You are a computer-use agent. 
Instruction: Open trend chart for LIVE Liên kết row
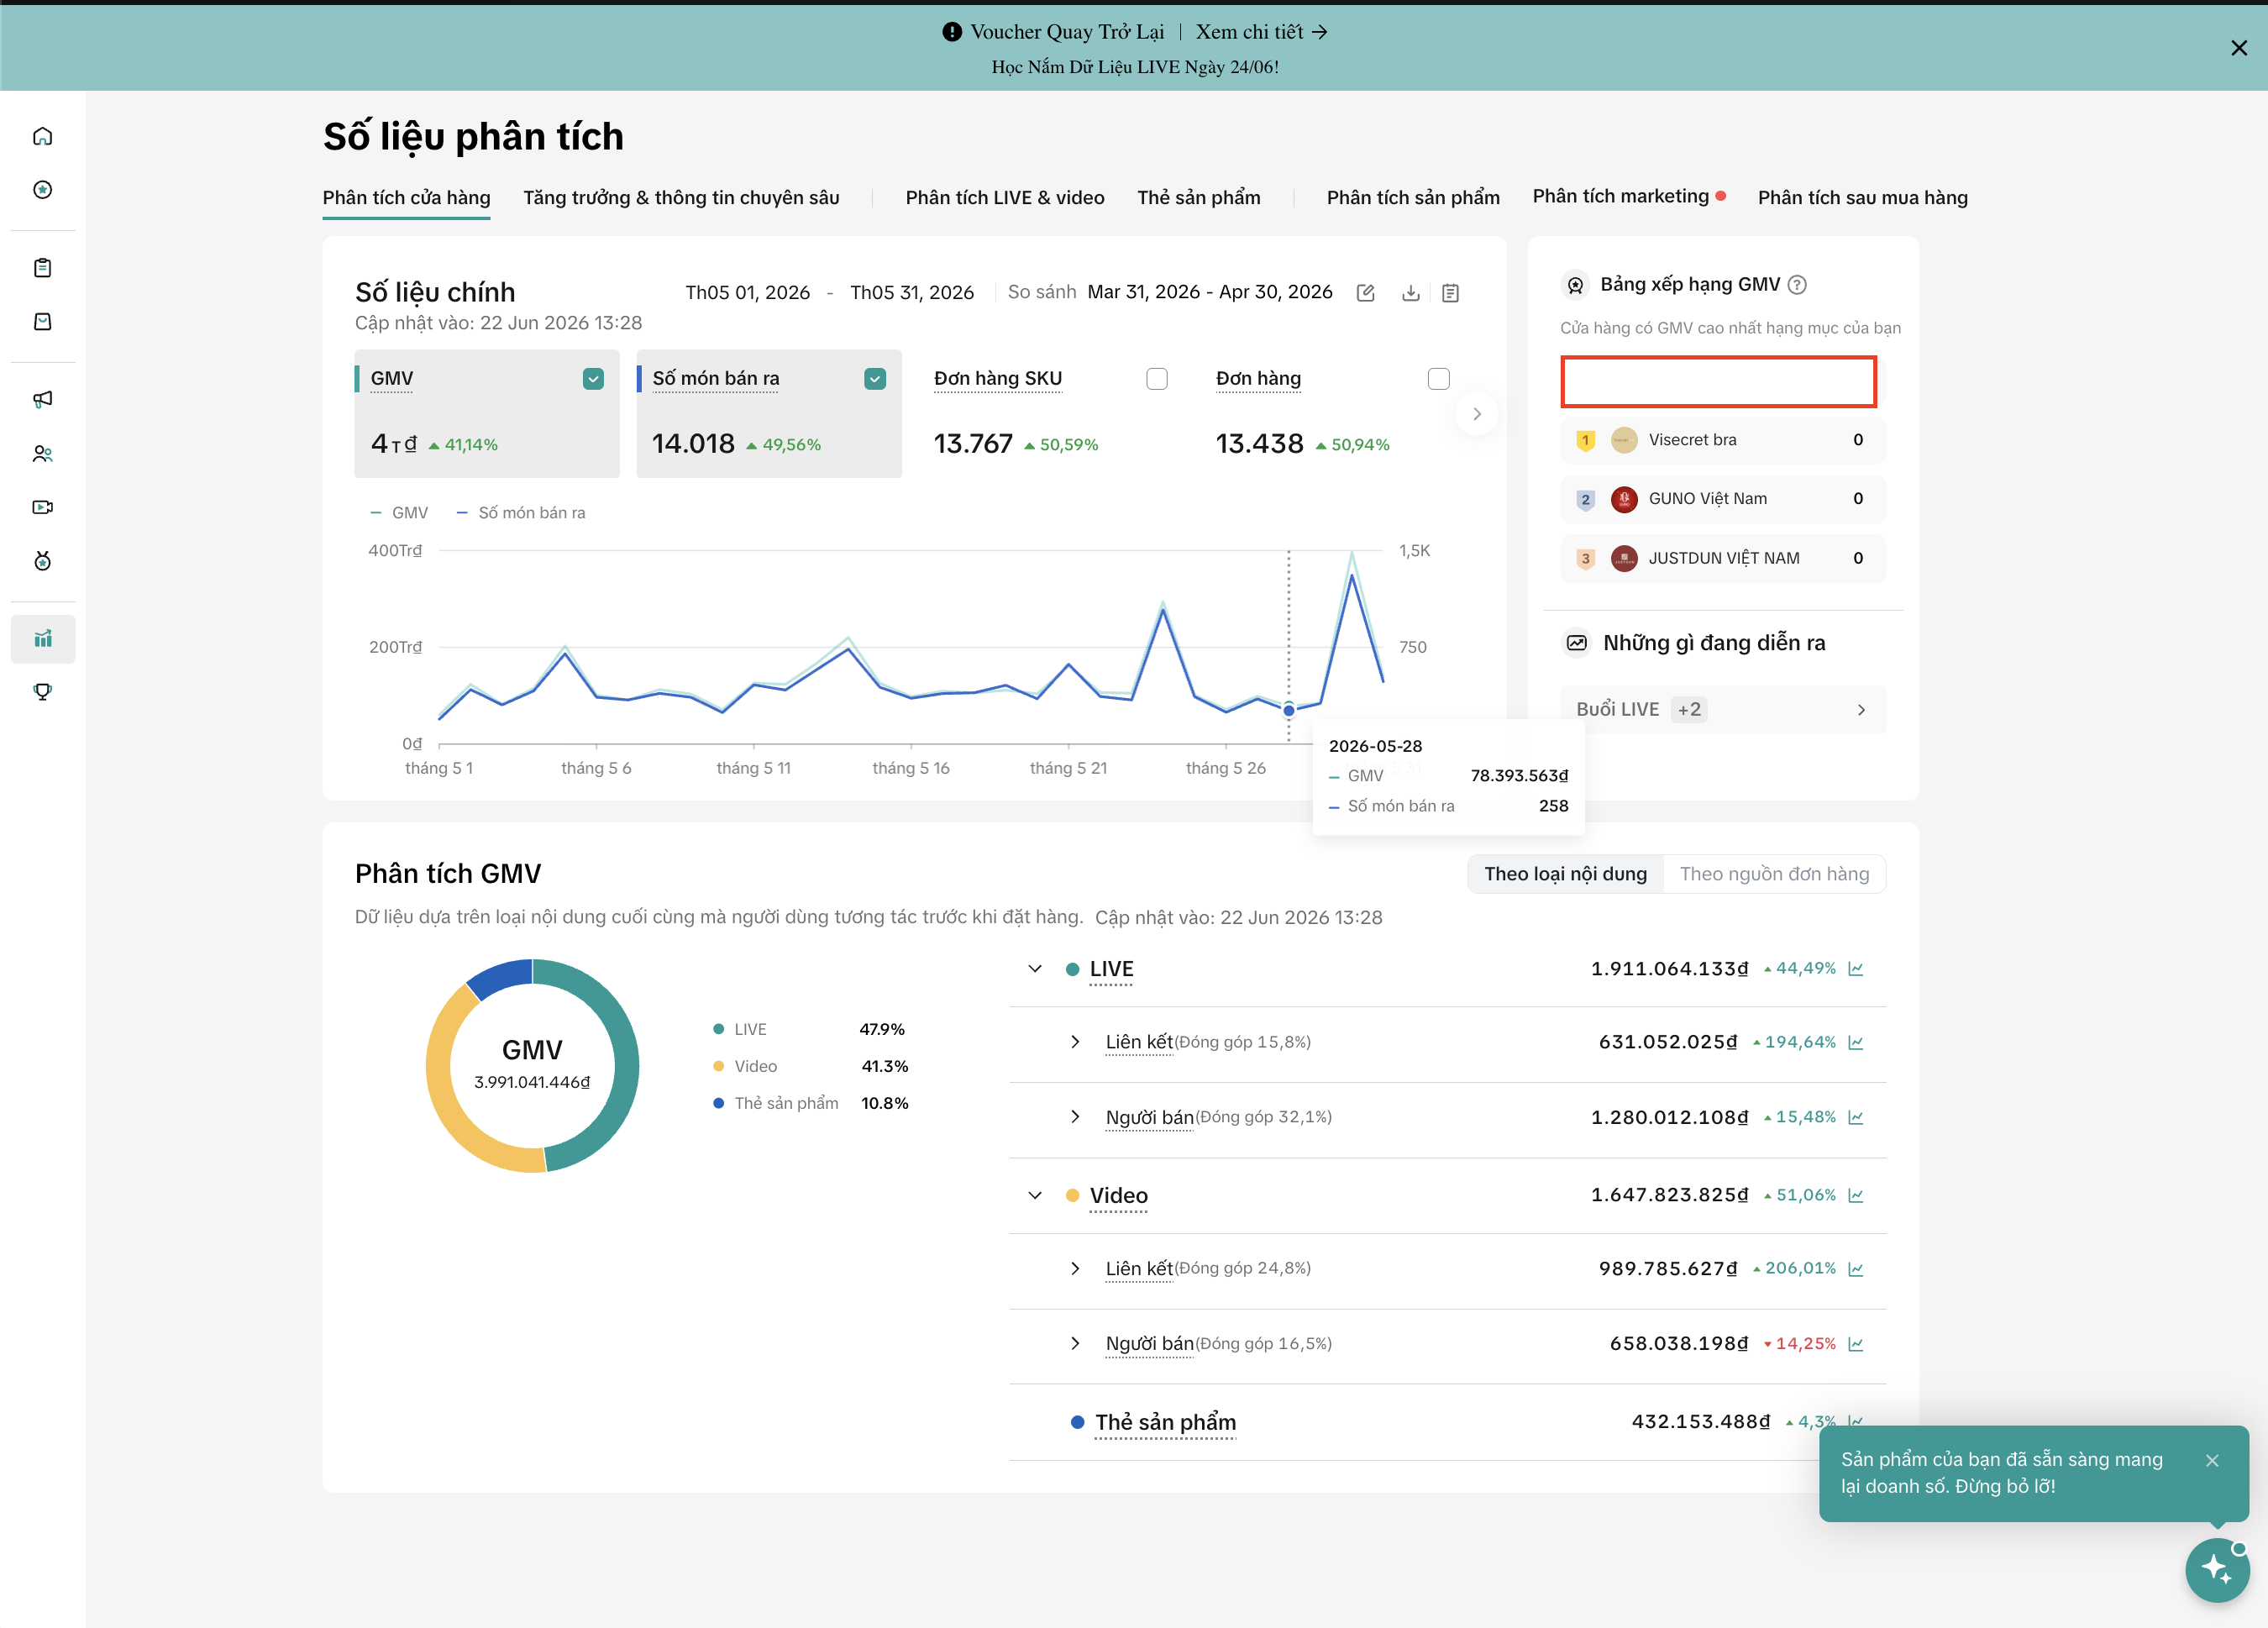point(1856,1043)
